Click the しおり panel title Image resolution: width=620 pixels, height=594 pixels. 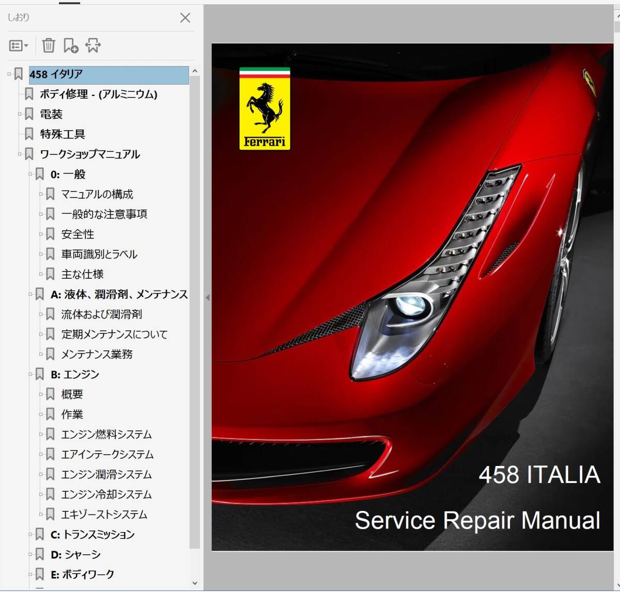tap(19, 18)
